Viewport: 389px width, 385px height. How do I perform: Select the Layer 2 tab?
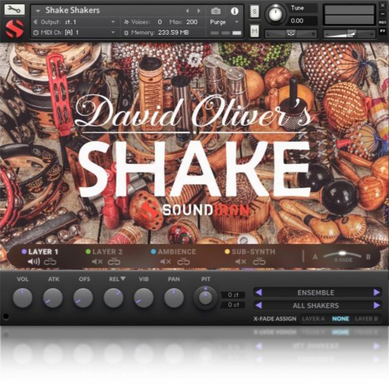pos(107,252)
